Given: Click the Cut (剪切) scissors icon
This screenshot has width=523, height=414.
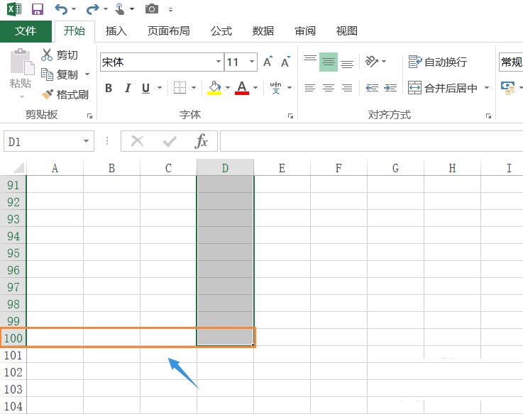Looking at the screenshot, I should (48, 55).
